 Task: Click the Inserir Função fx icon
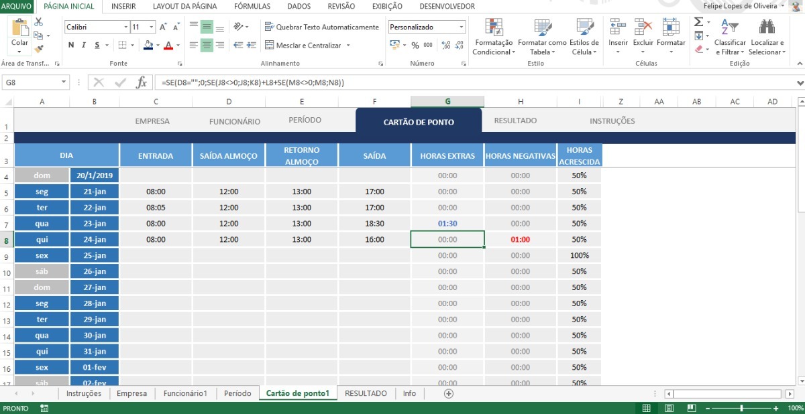tap(142, 82)
